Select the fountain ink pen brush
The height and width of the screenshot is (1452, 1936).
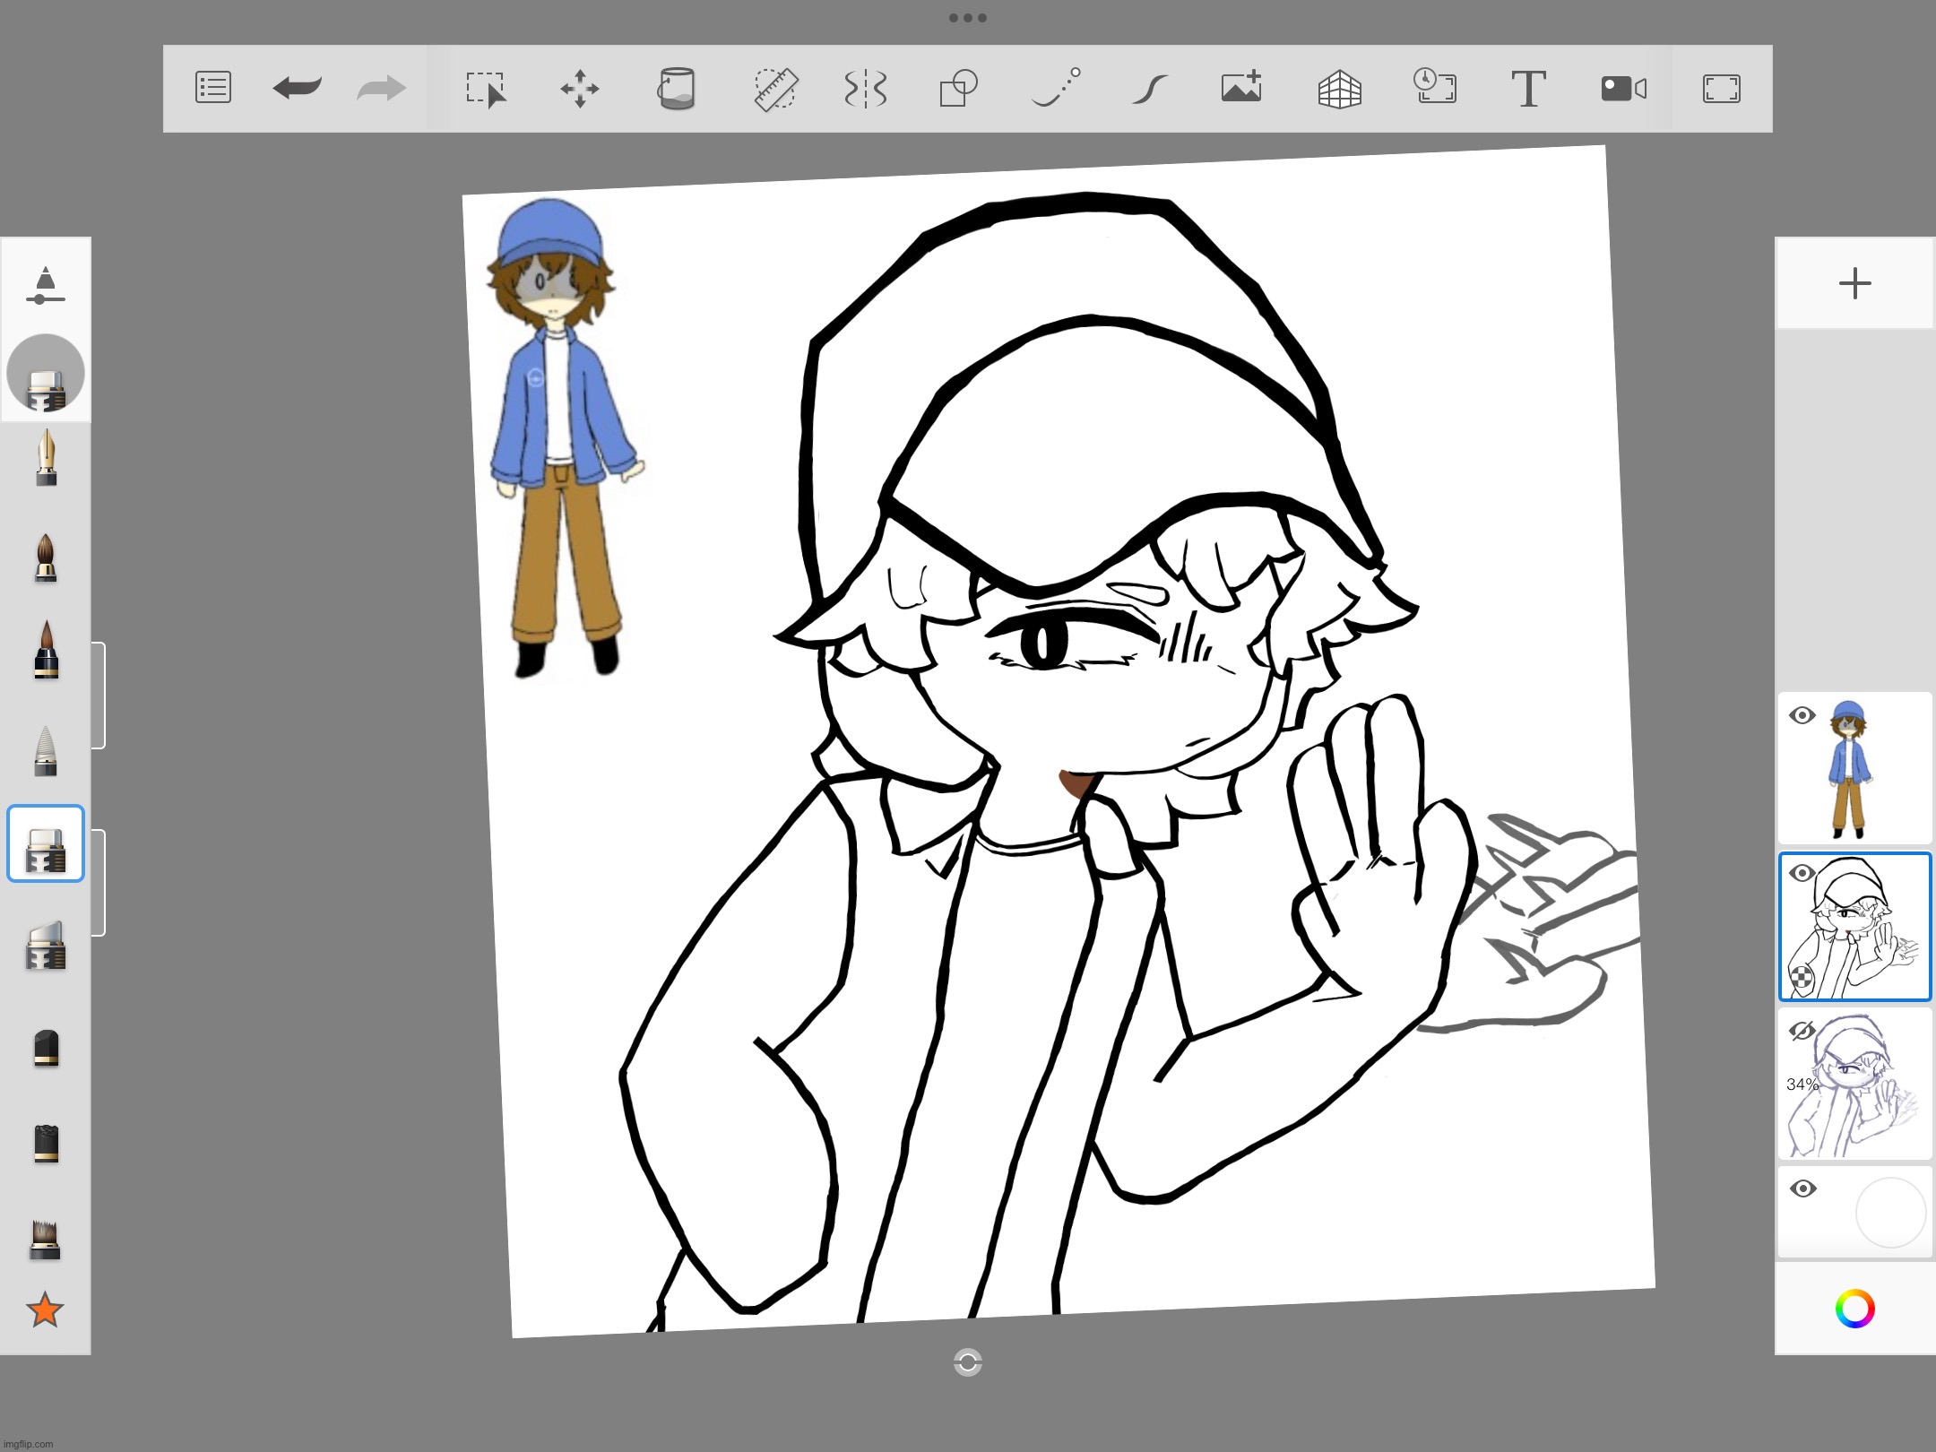tap(46, 458)
